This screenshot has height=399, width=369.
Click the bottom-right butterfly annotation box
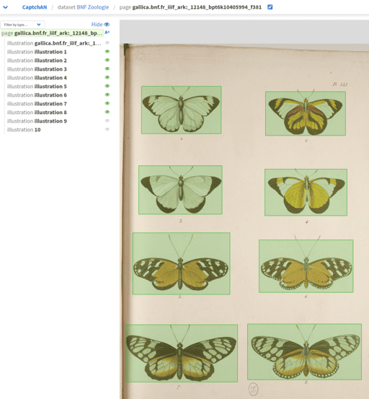pos(304,351)
